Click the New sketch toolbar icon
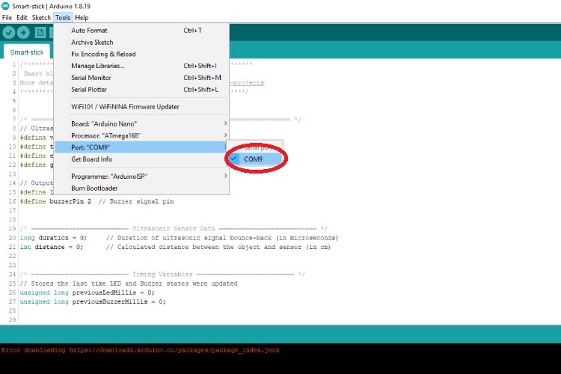Image resolution: width=561 pixels, height=374 pixels. click(40, 33)
